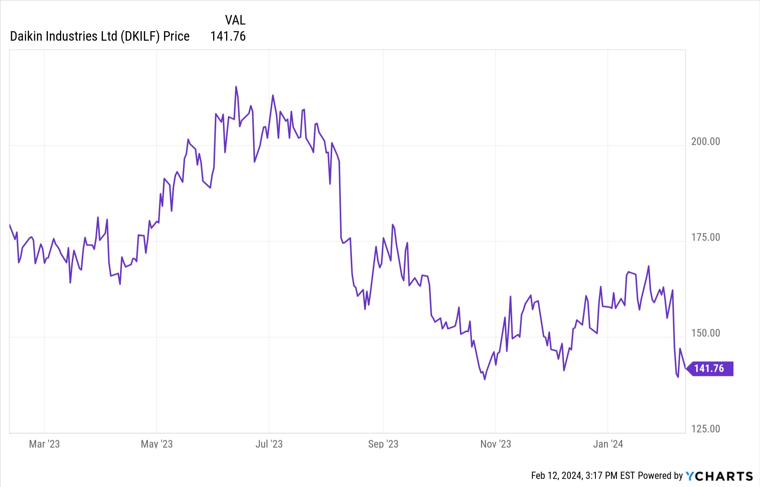Click the YCharts logo

pyautogui.click(x=719, y=476)
